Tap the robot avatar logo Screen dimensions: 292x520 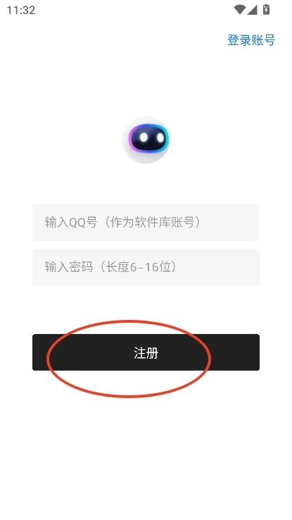[x=146, y=140]
